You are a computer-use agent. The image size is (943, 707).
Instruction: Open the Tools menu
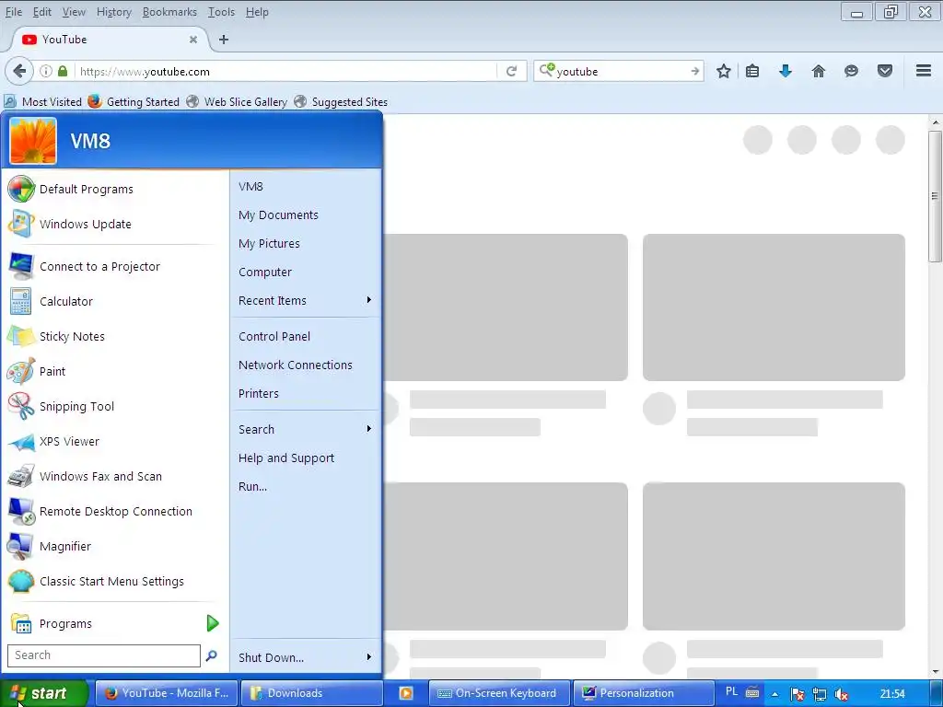[221, 12]
